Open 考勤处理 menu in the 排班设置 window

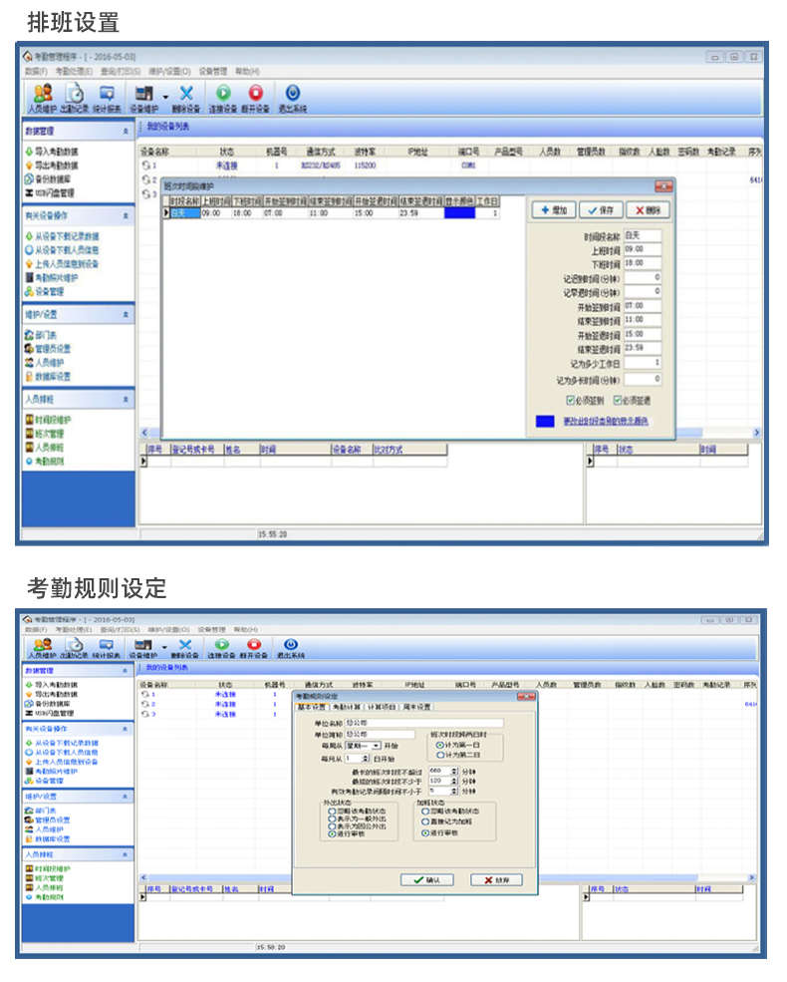(x=74, y=72)
